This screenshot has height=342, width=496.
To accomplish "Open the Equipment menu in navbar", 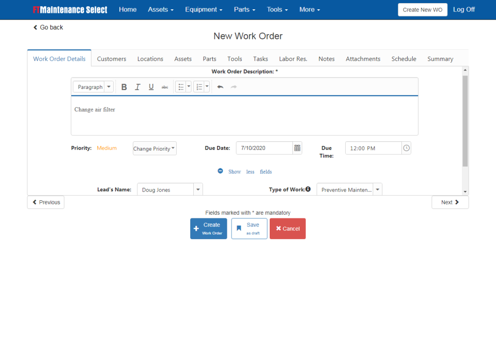I will [204, 9].
